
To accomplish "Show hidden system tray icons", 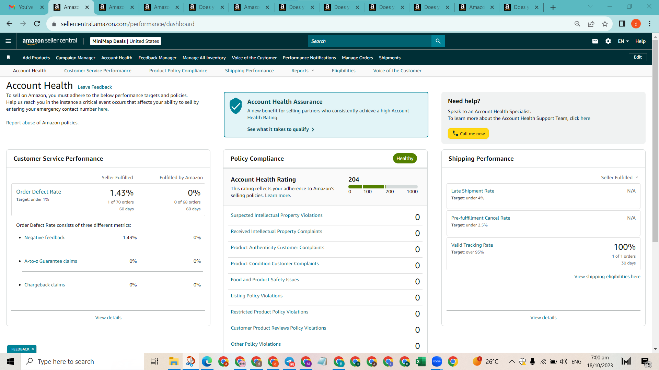I will (511, 361).
